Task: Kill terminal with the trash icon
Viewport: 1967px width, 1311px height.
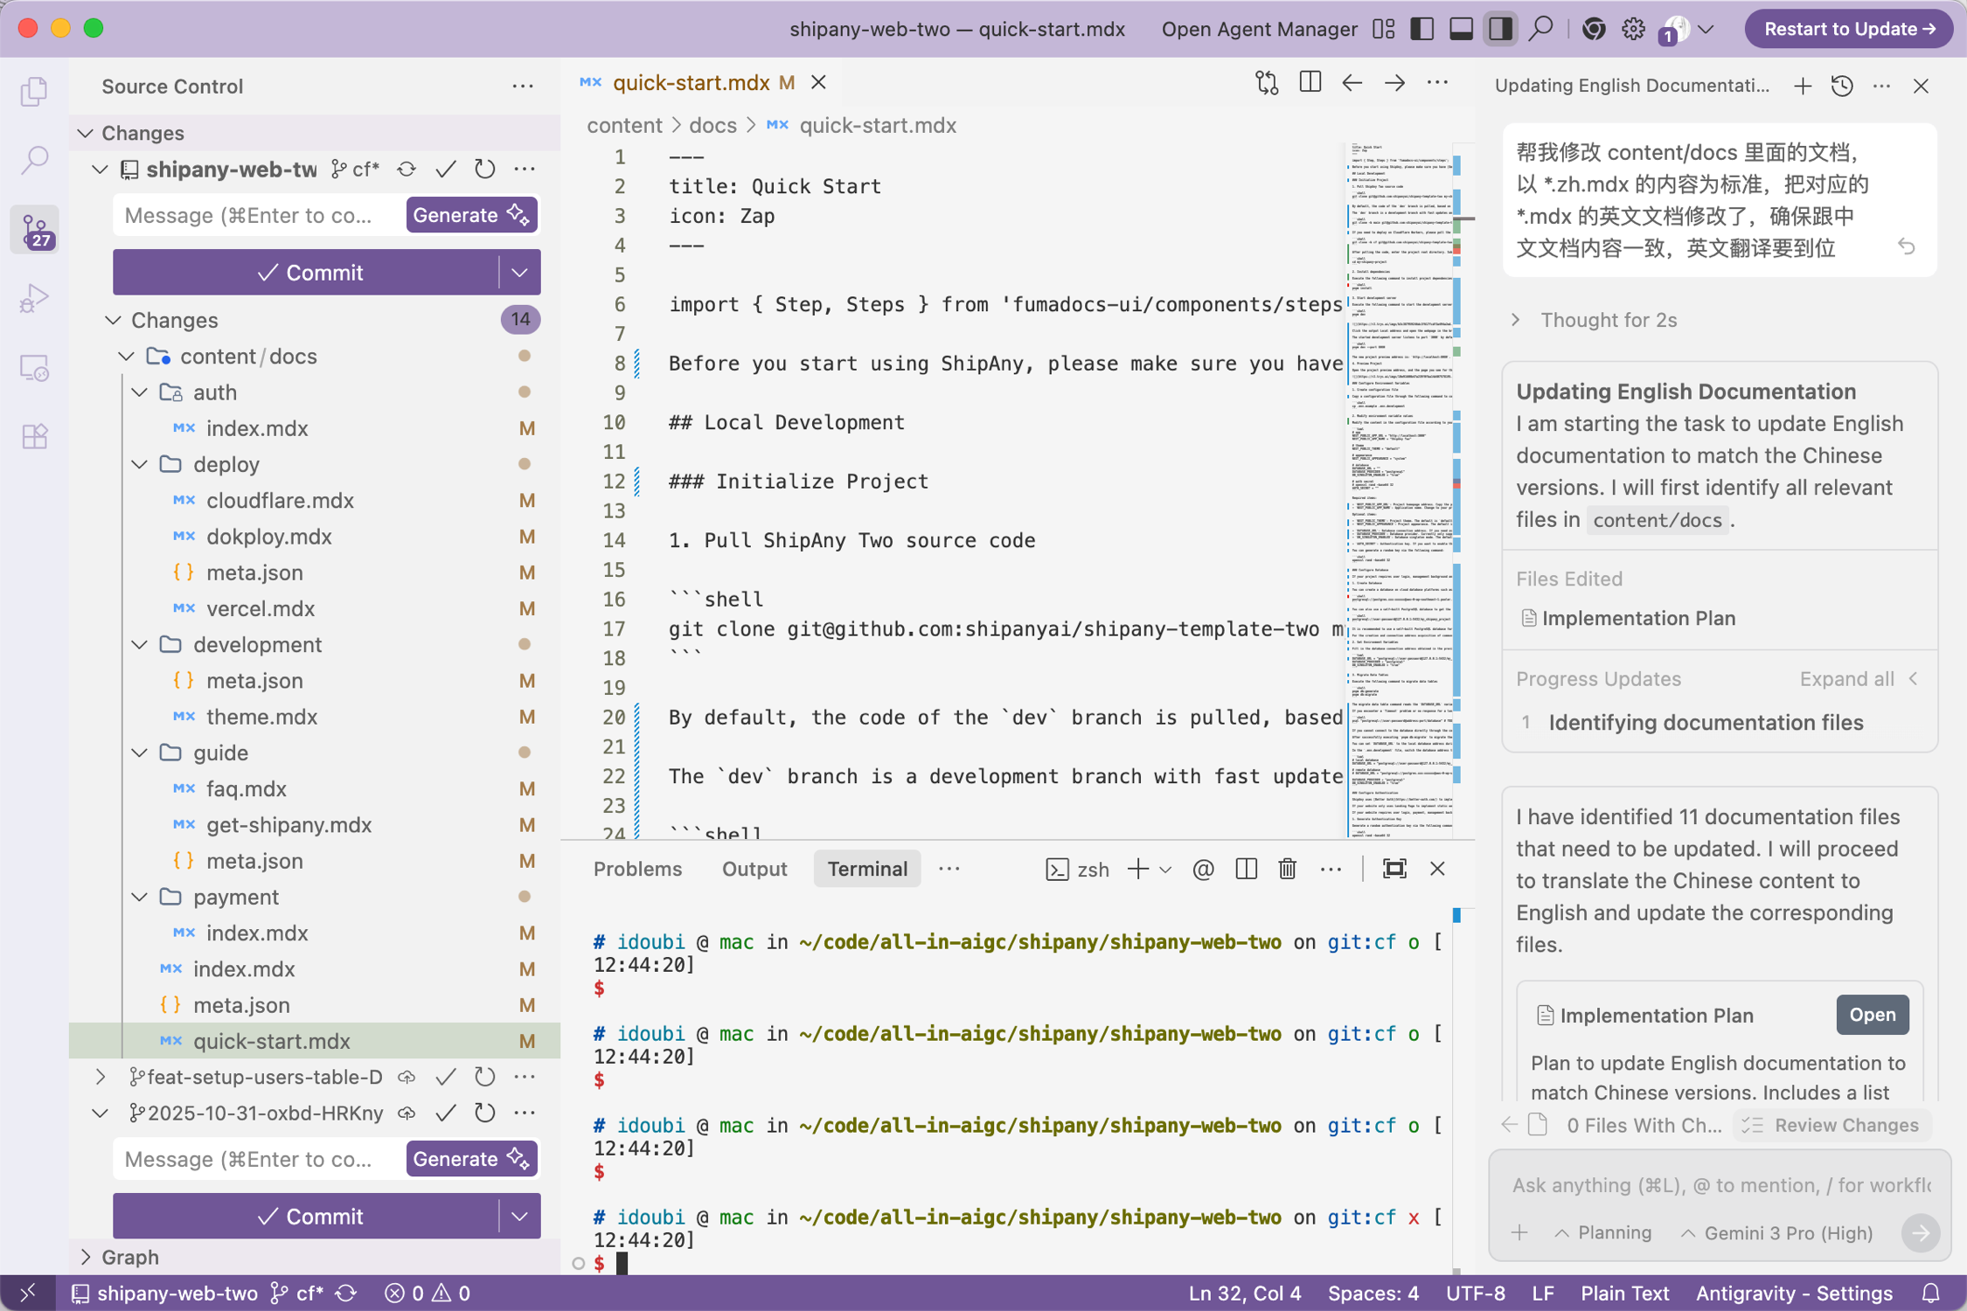Action: point(1287,869)
